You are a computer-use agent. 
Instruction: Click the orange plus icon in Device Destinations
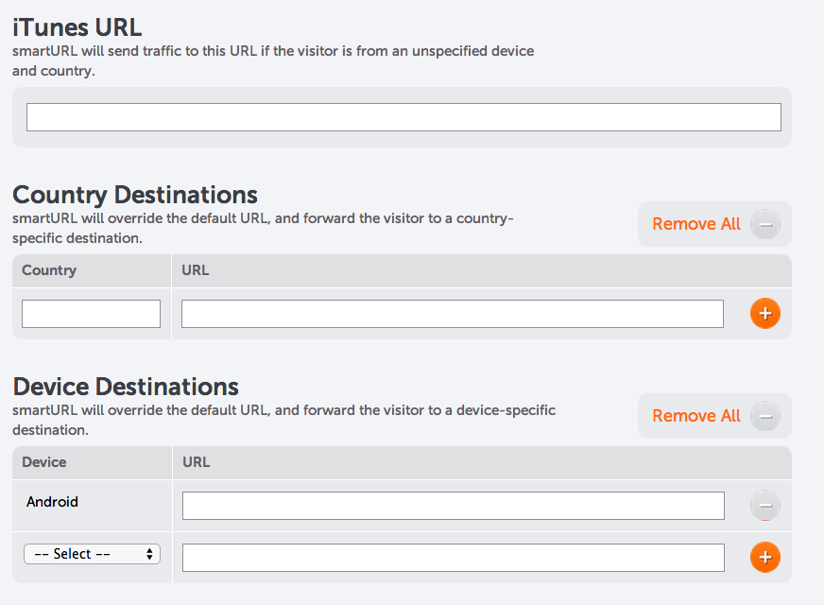coord(765,558)
